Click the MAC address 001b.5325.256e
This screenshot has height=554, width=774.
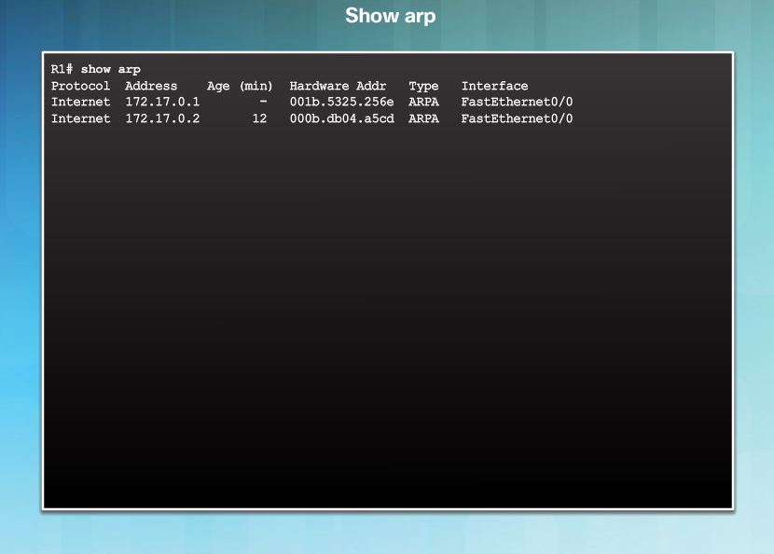341,102
